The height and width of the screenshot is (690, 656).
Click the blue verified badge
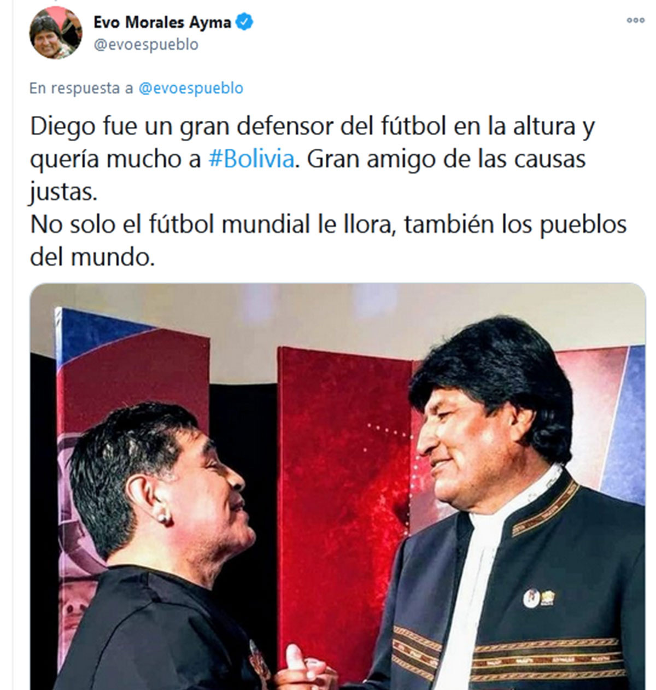(244, 22)
